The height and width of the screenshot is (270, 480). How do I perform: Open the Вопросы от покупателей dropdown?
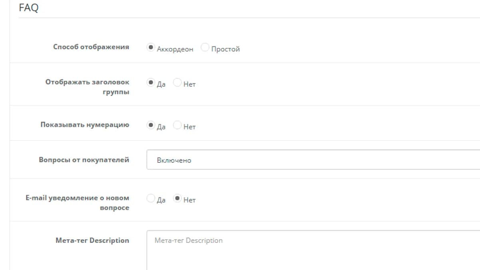coord(313,160)
